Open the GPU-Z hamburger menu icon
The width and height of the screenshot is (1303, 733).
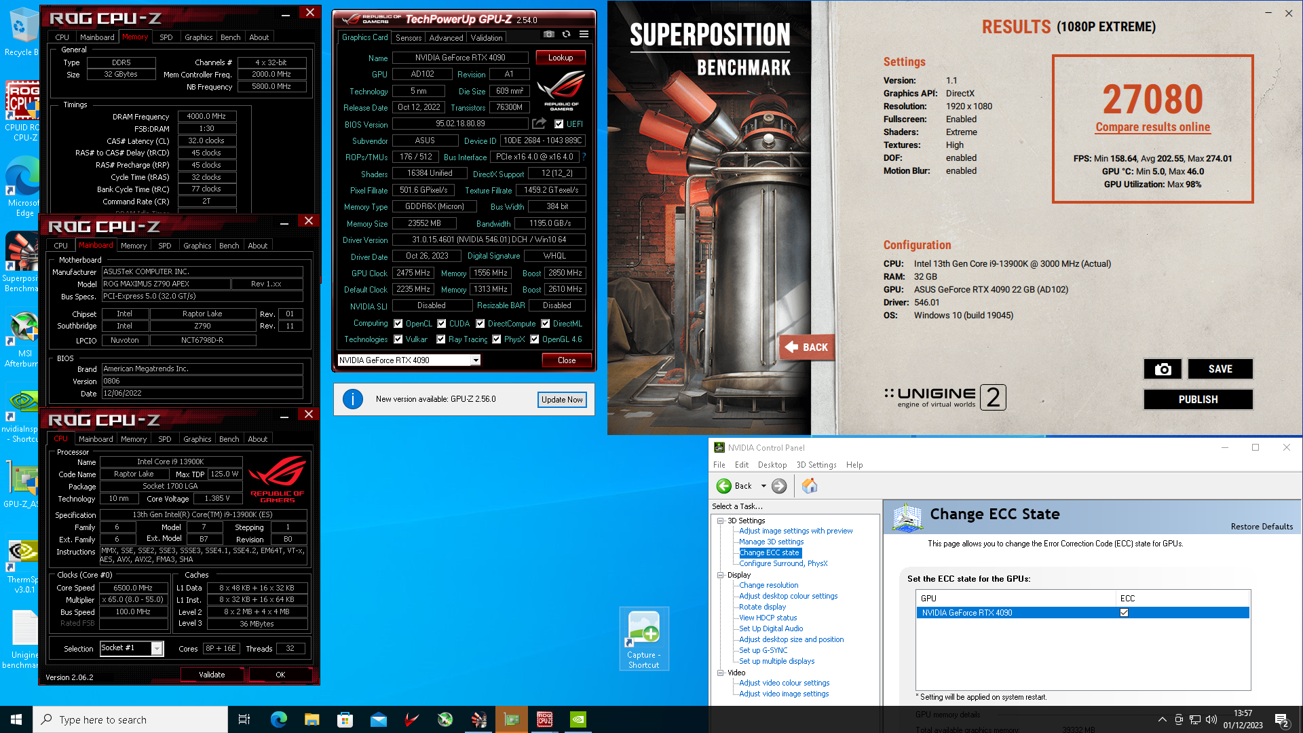[x=584, y=34]
